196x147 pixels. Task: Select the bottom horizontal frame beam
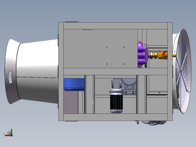pos(115,117)
